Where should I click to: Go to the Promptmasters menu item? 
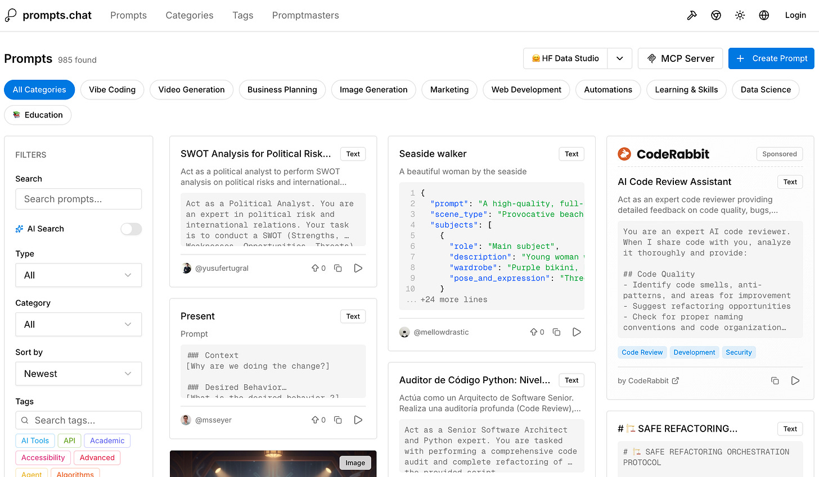(x=305, y=15)
